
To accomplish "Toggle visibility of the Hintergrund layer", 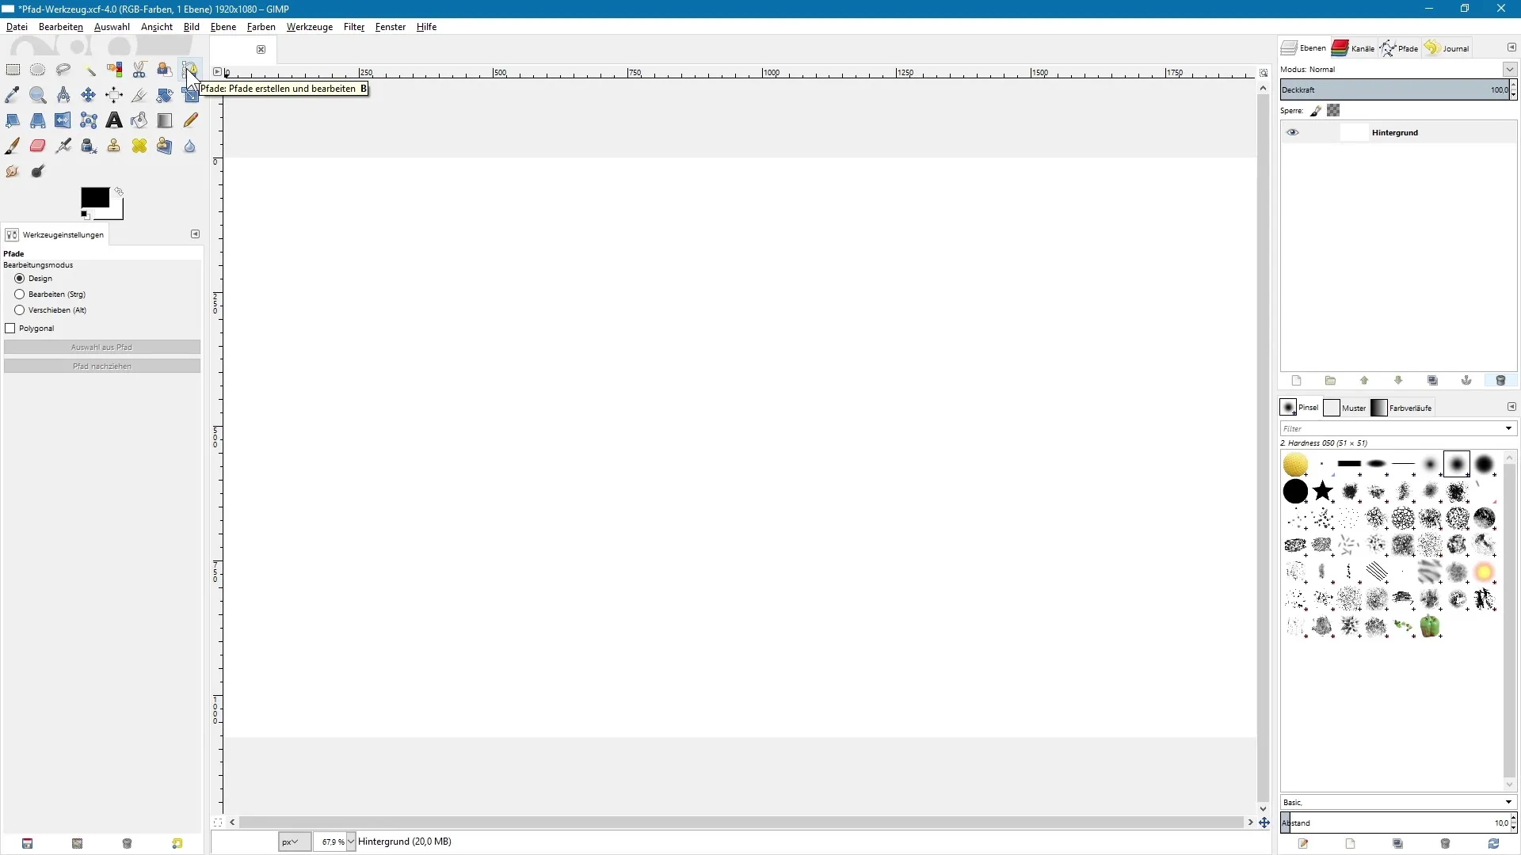I will pos(1292,132).
